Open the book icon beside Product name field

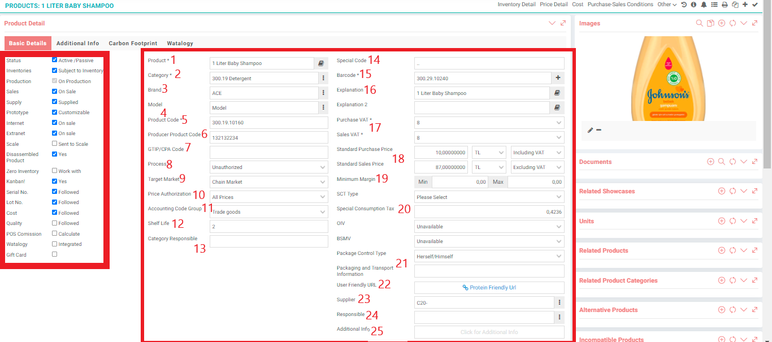point(321,63)
